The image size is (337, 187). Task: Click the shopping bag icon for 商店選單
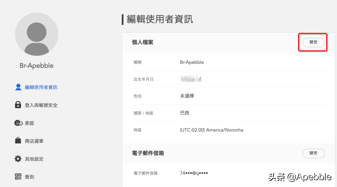click(x=18, y=141)
